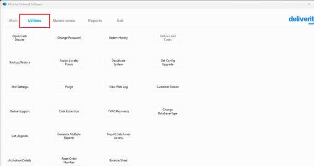The image size is (314, 166).
Task: Open the Balance Sheet
Action: (x=119, y=161)
